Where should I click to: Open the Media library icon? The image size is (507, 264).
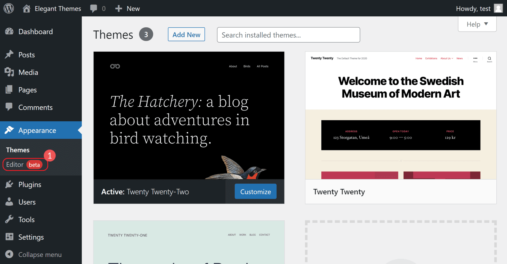pos(9,72)
